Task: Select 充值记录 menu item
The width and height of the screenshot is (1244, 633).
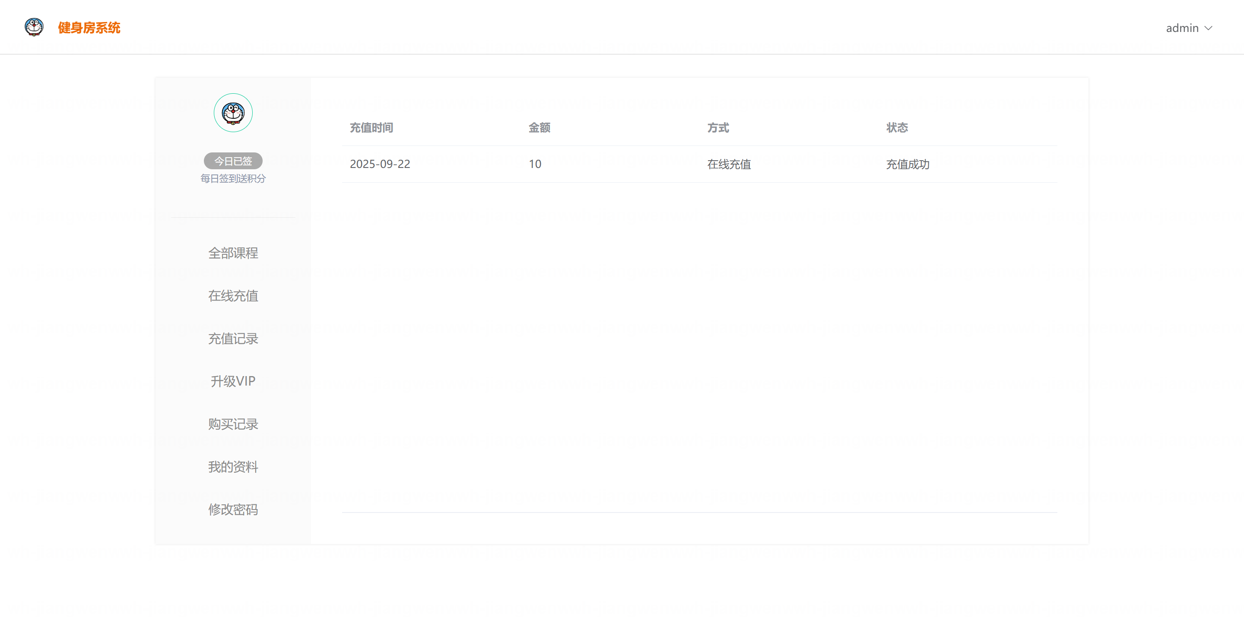Action: point(233,339)
